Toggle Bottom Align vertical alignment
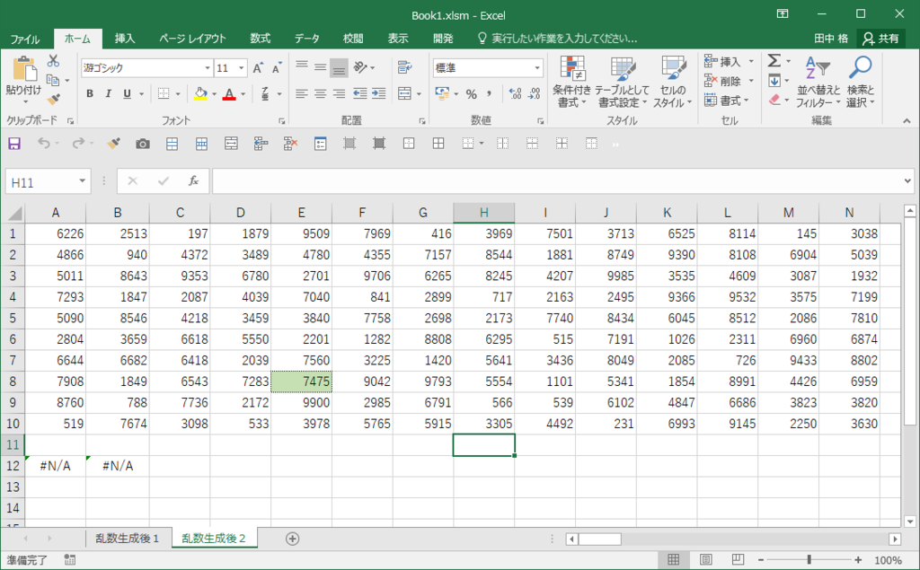The width and height of the screenshot is (920, 570). coord(339,67)
